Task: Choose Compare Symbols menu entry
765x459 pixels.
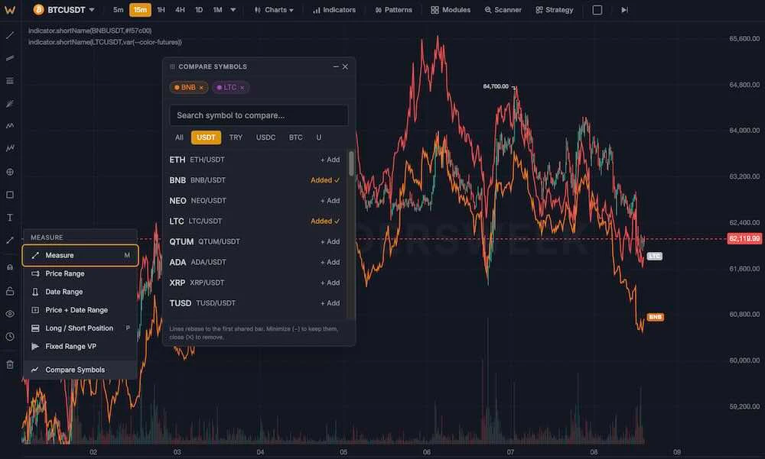Action: 80,370
